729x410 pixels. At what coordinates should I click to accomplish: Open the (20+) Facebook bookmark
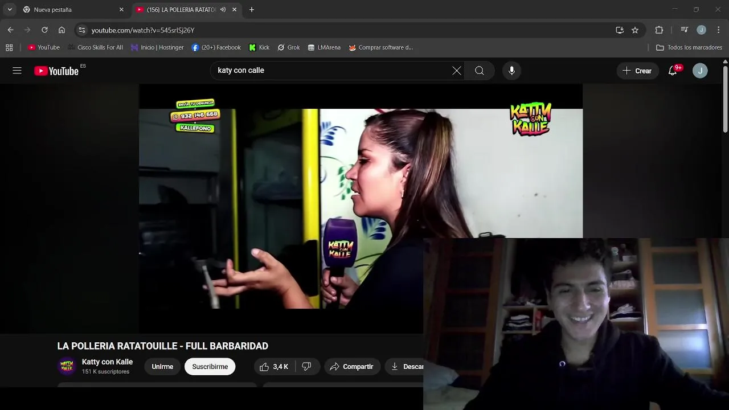pos(216,47)
